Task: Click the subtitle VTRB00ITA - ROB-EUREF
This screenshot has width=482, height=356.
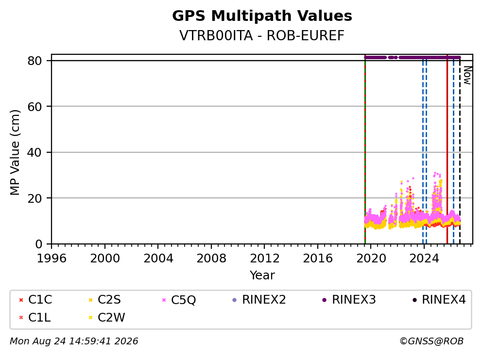Action: [x=262, y=35]
